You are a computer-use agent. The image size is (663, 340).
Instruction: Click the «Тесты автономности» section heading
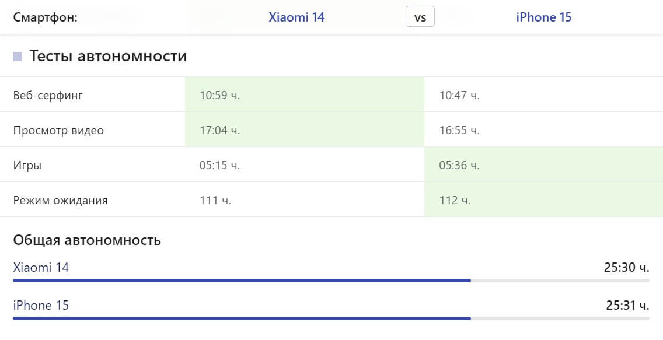point(107,57)
